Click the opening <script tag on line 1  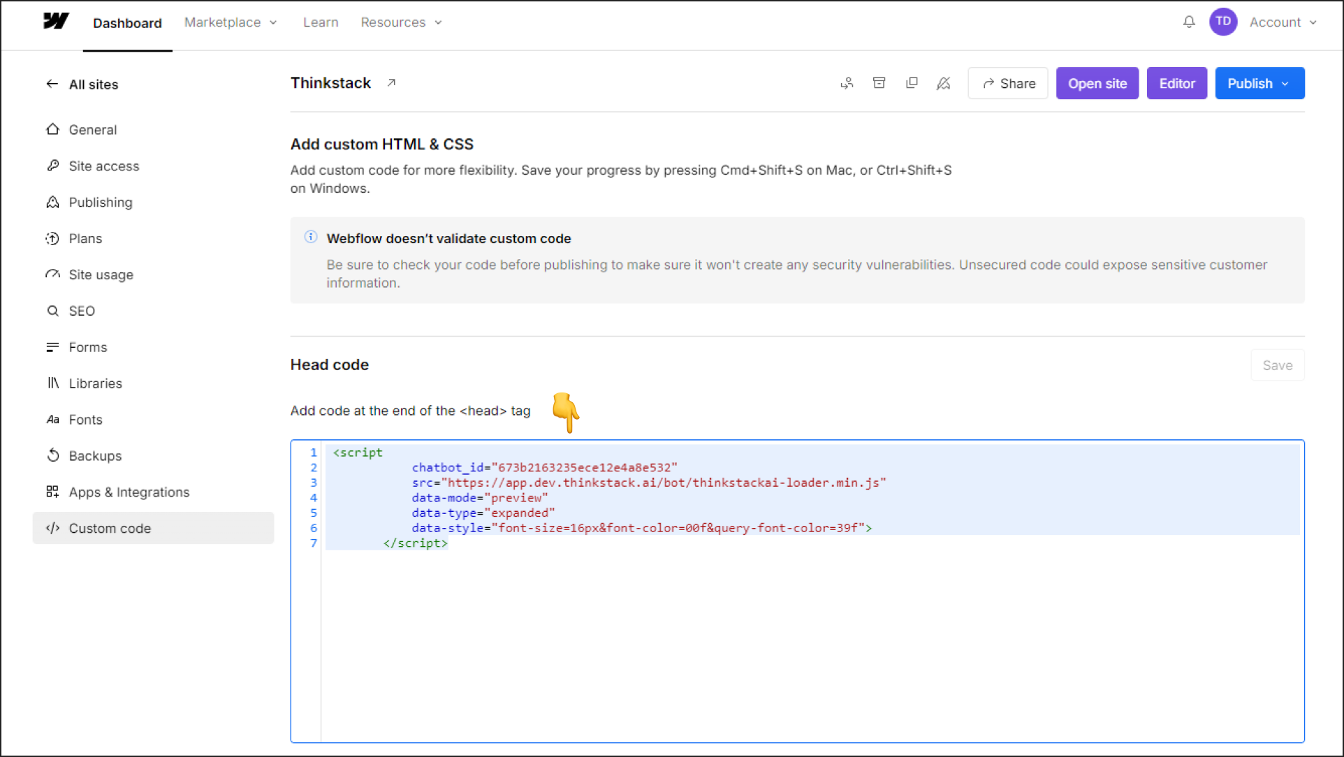[x=358, y=453]
